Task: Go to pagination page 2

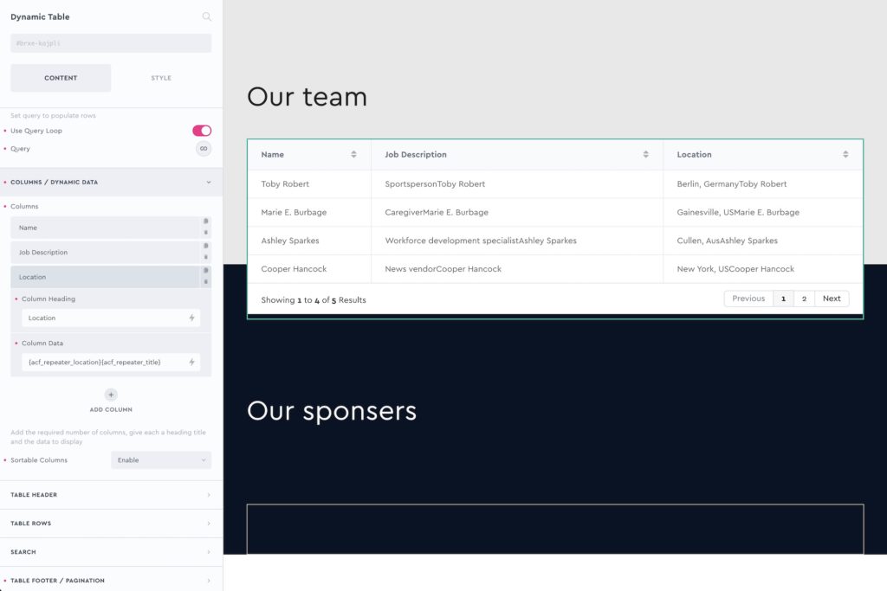Action: coord(804,299)
